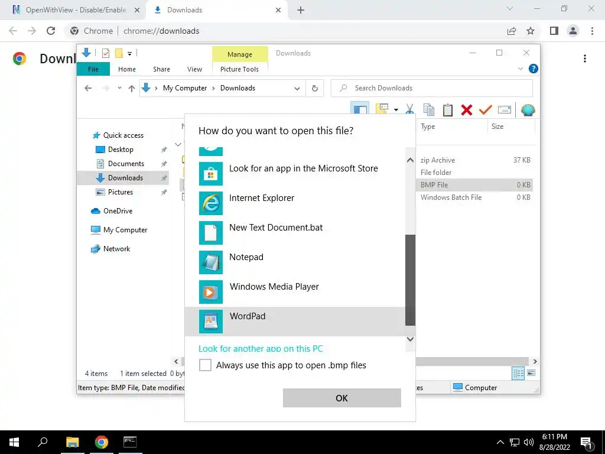Collapse the file group chevron
The image size is (605, 454).
point(178,145)
